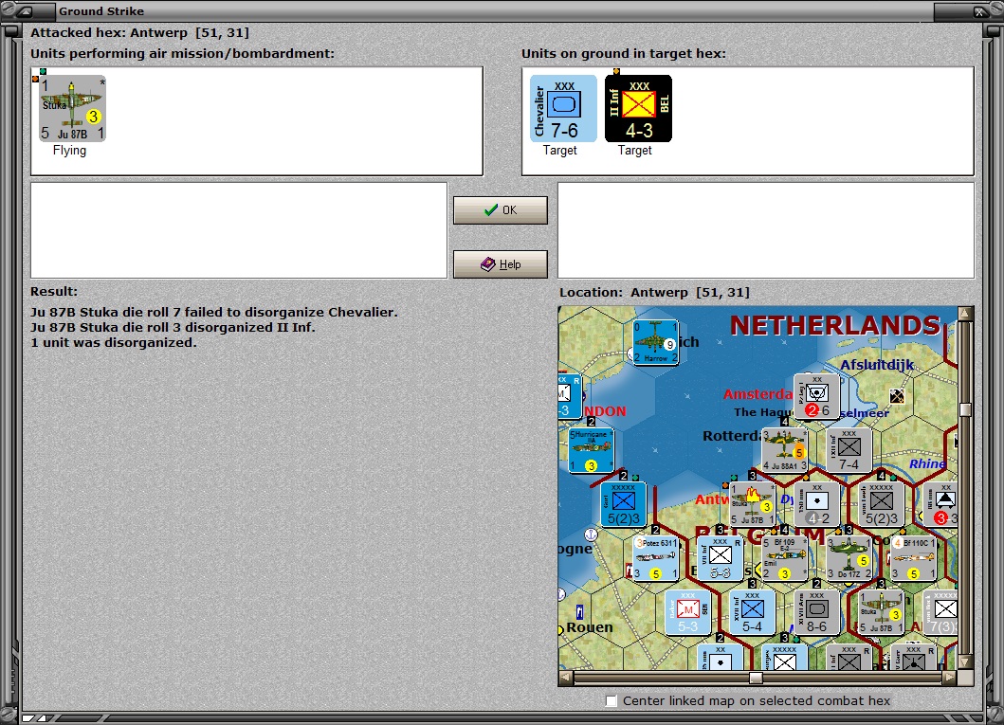1004x725 pixels.
Task: Click the Do 17Z bomber counter
Action: tap(849, 558)
